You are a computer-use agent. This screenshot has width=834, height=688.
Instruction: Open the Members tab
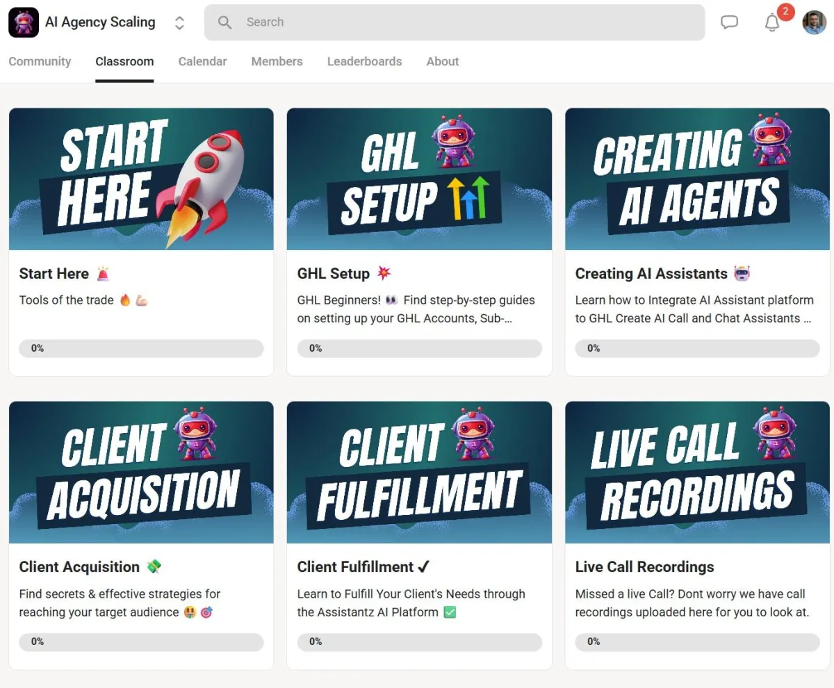coord(277,61)
